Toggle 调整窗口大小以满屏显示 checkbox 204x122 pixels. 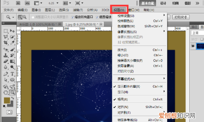[x=33, y=17]
